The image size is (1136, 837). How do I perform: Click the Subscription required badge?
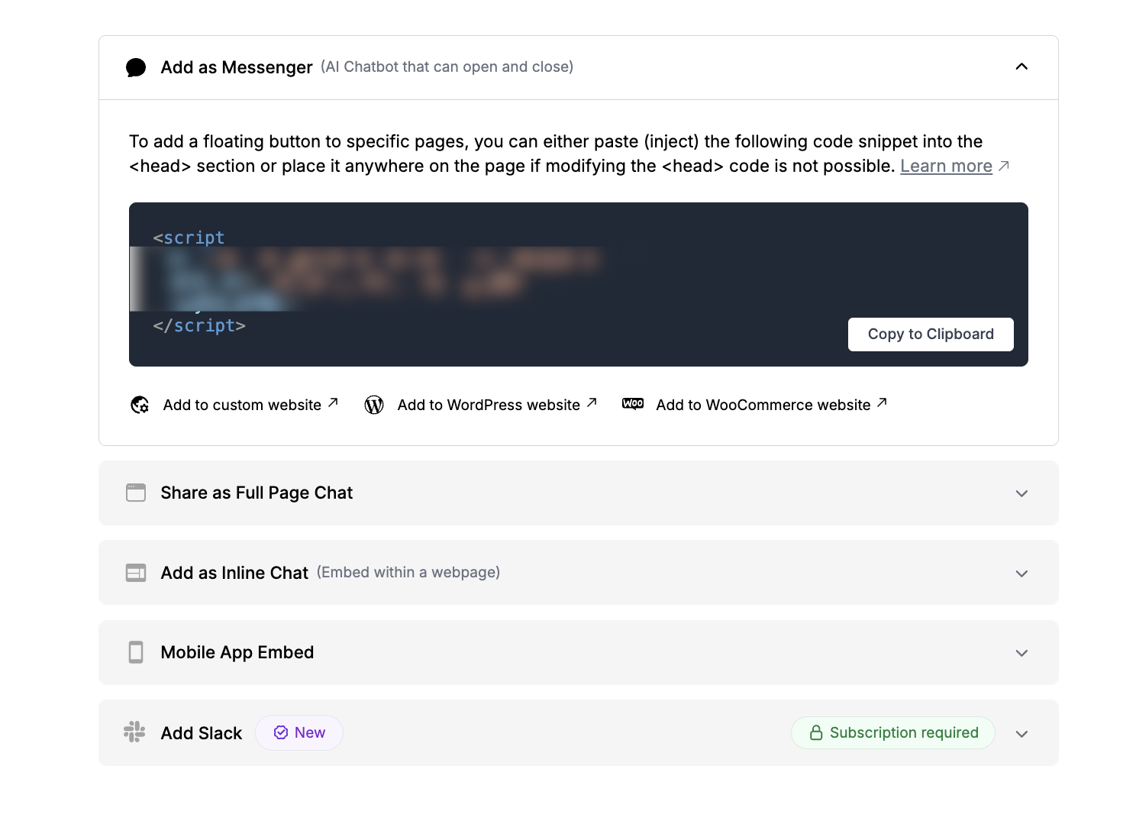click(893, 732)
